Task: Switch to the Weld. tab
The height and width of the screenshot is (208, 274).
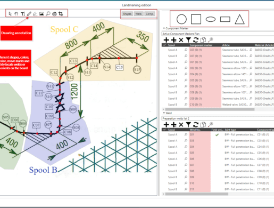Action: coord(138,14)
